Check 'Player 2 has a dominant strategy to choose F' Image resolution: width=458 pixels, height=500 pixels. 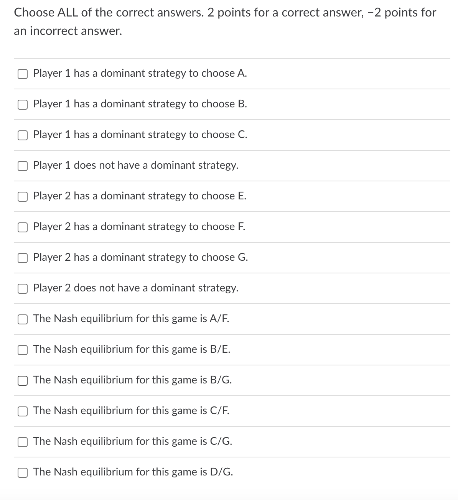23,227
